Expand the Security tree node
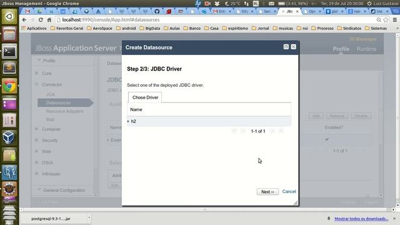The image size is (400, 225). (36, 140)
